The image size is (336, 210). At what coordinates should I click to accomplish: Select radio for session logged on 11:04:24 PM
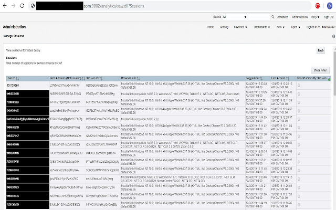point(299,111)
